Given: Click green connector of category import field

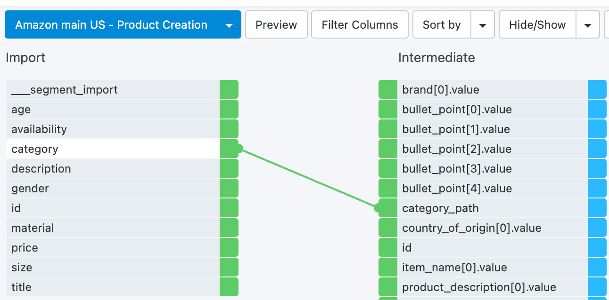Looking at the screenshot, I should (229, 149).
